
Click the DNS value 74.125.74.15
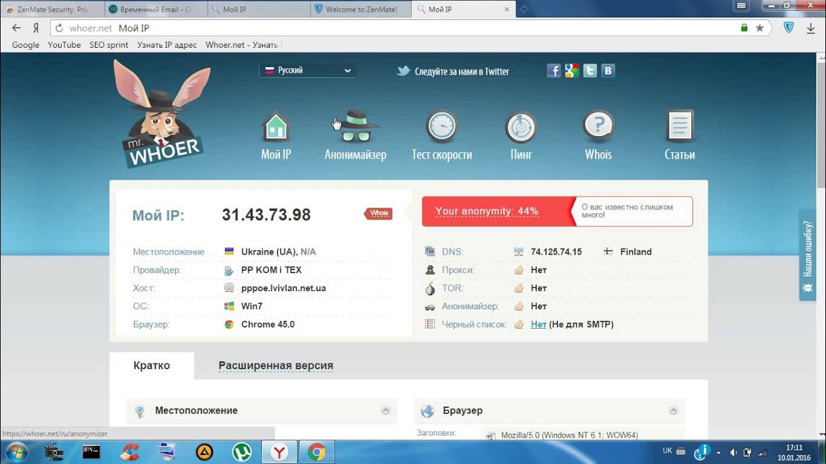click(556, 252)
